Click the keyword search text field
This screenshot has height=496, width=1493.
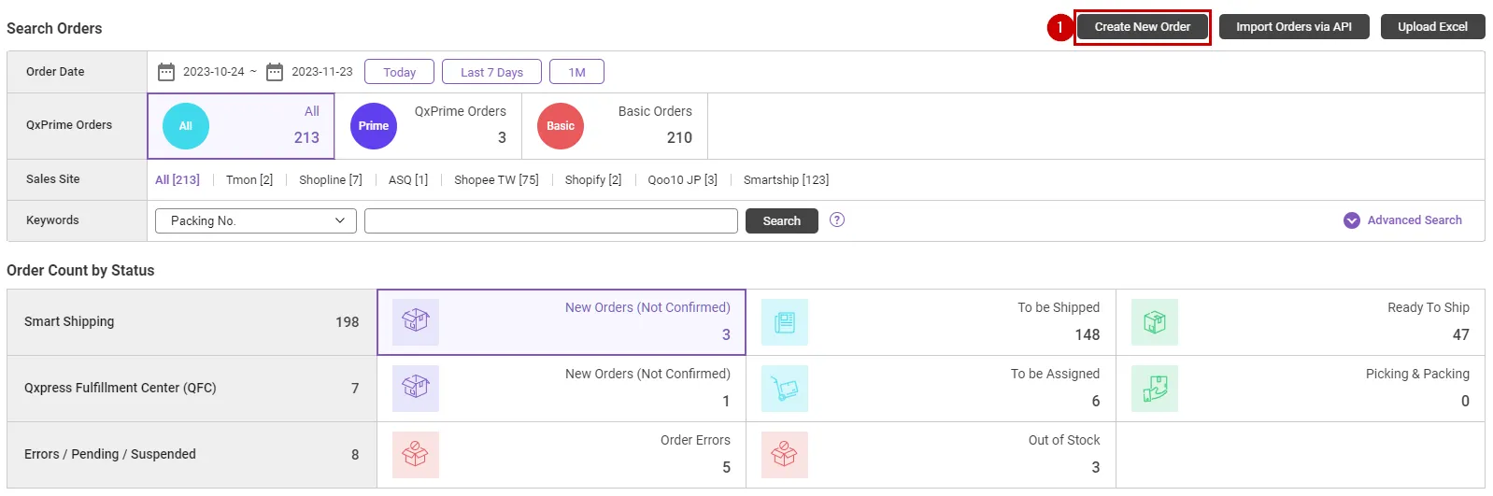pyautogui.click(x=551, y=221)
